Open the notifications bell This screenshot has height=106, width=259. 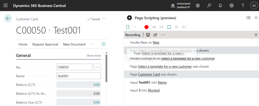point(220,6)
